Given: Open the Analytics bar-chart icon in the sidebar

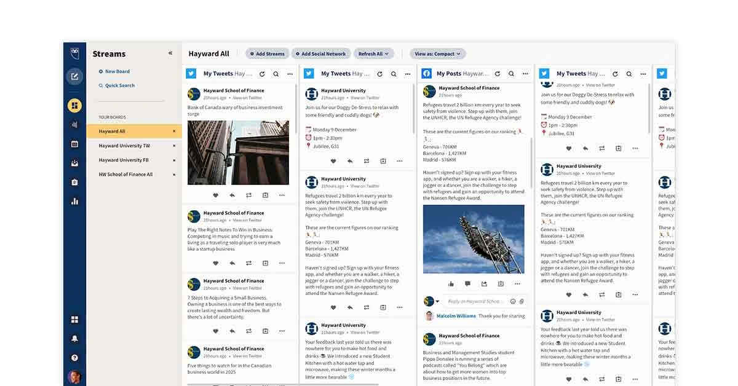Looking at the screenshot, I should (74, 200).
